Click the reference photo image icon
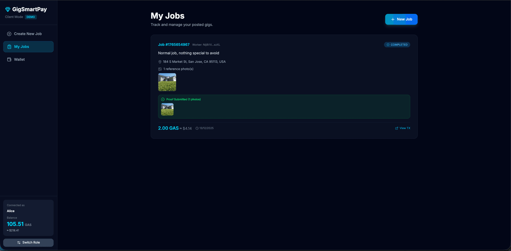Image resolution: width=511 pixels, height=251 pixels. coord(160,69)
